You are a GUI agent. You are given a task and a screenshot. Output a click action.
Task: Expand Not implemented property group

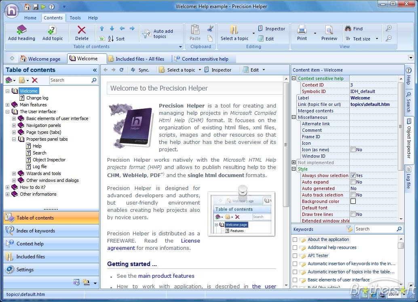coord(294,163)
